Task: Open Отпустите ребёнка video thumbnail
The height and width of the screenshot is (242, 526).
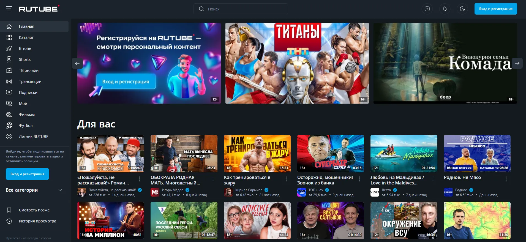Action: point(257,221)
